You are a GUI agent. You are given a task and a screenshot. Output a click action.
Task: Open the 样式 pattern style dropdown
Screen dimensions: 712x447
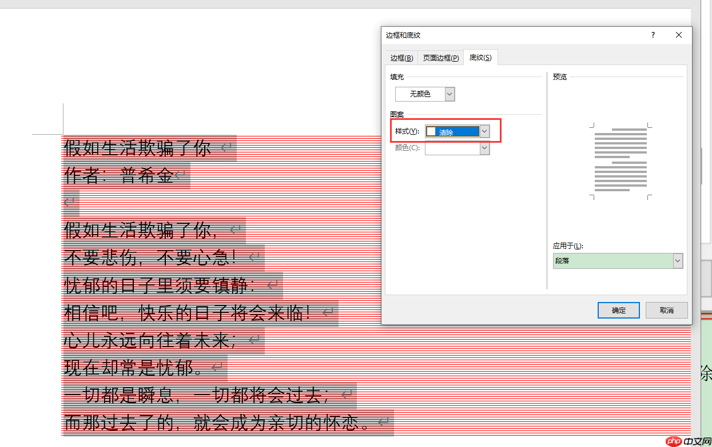pyautogui.click(x=484, y=131)
